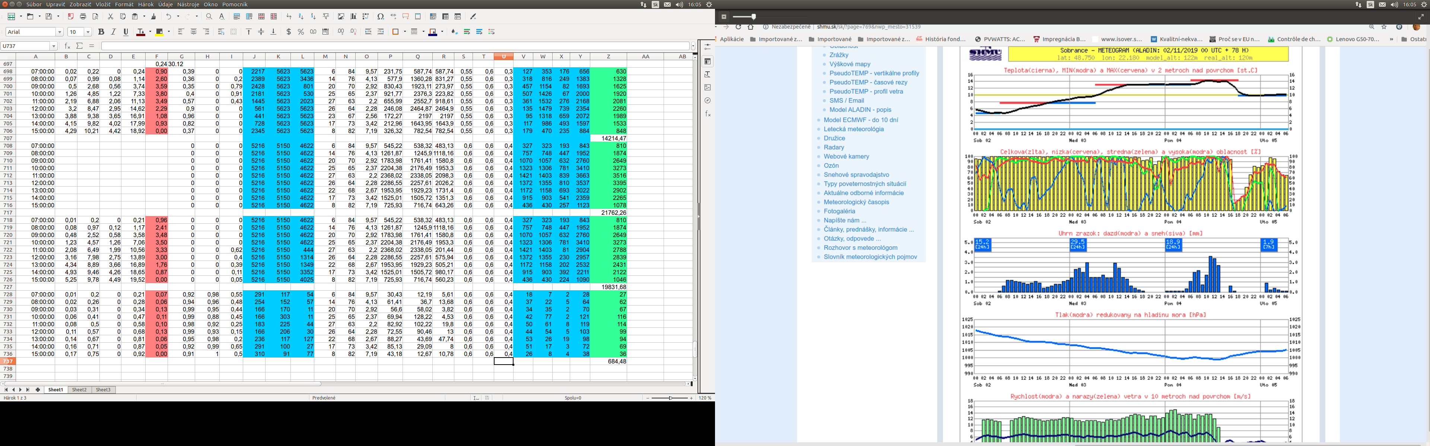The height and width of the screenshot is (446, 1430).
Task: Open the Arial font name dropdown
Action: click(60, 32)
